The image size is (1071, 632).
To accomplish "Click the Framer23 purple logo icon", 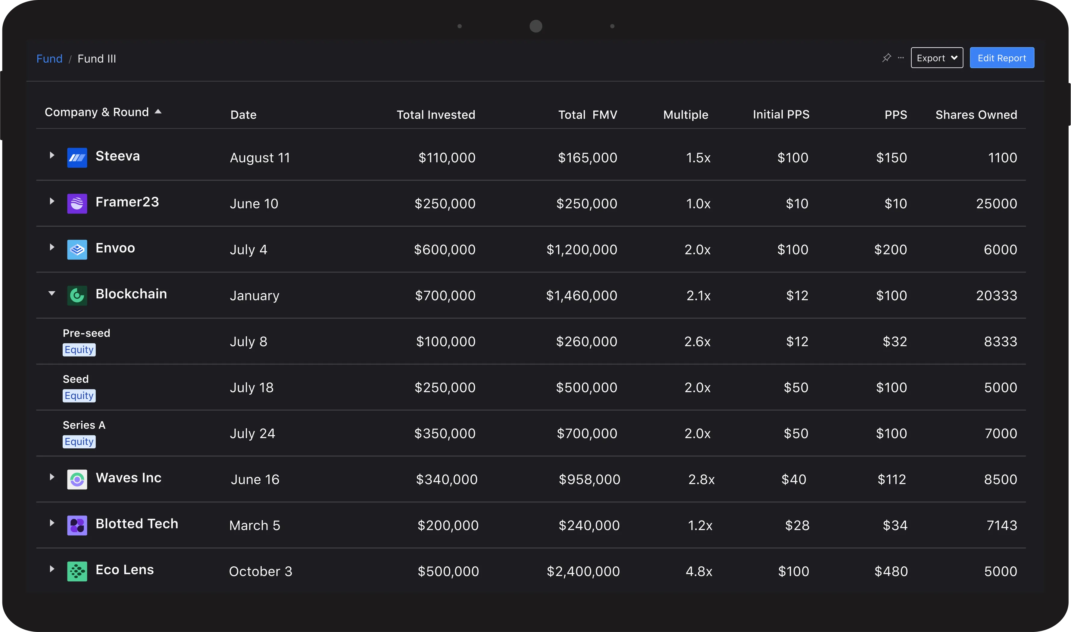I will coord(77,204).
